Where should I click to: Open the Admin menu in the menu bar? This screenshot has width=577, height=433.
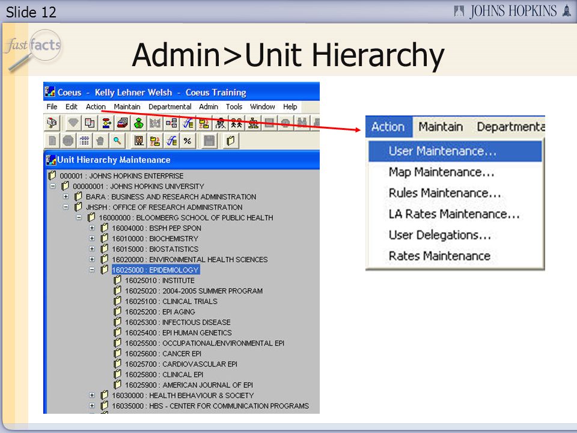(209, 107)
